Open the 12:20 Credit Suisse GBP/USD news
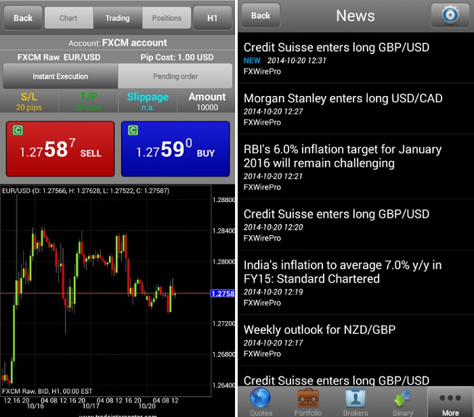This screenshot has height=417, width=474. [355, 225]
